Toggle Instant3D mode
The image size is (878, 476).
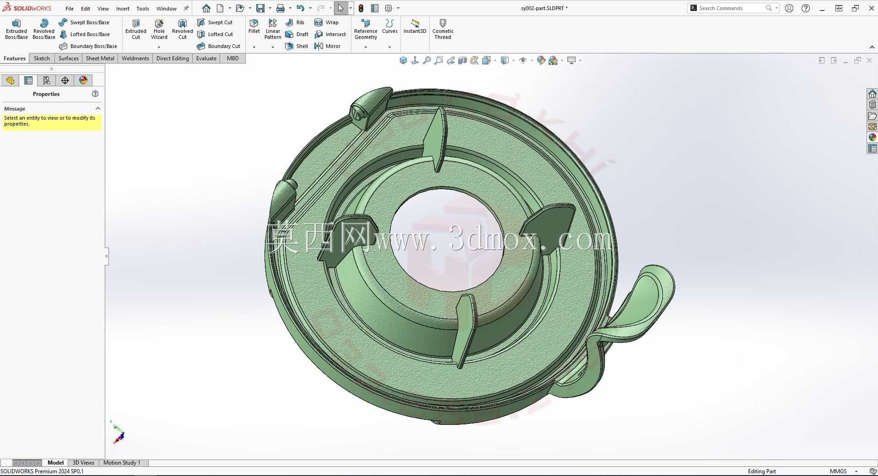click(415, 26)
